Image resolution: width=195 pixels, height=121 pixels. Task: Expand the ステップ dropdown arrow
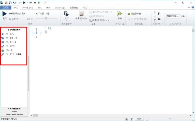(20, 19)
